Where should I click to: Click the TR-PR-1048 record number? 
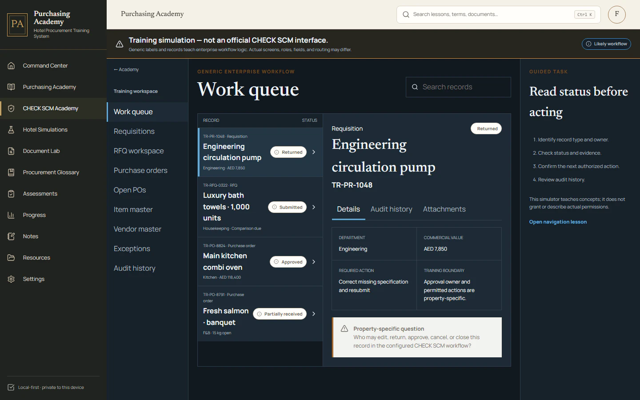tap(352, 185)
